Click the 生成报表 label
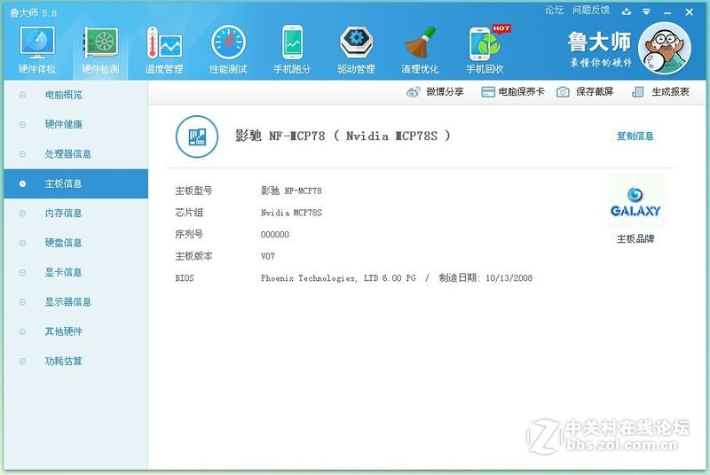The image size is (710, 475). (670, 92)
